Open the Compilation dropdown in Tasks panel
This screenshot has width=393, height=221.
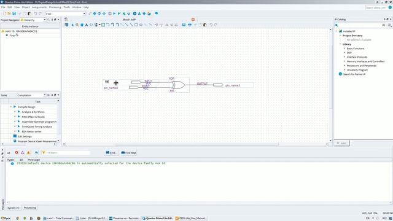click(45, 95)
